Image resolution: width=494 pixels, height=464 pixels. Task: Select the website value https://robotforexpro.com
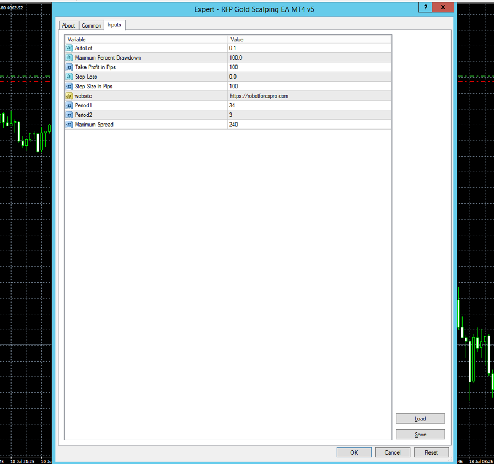[309, 96]
